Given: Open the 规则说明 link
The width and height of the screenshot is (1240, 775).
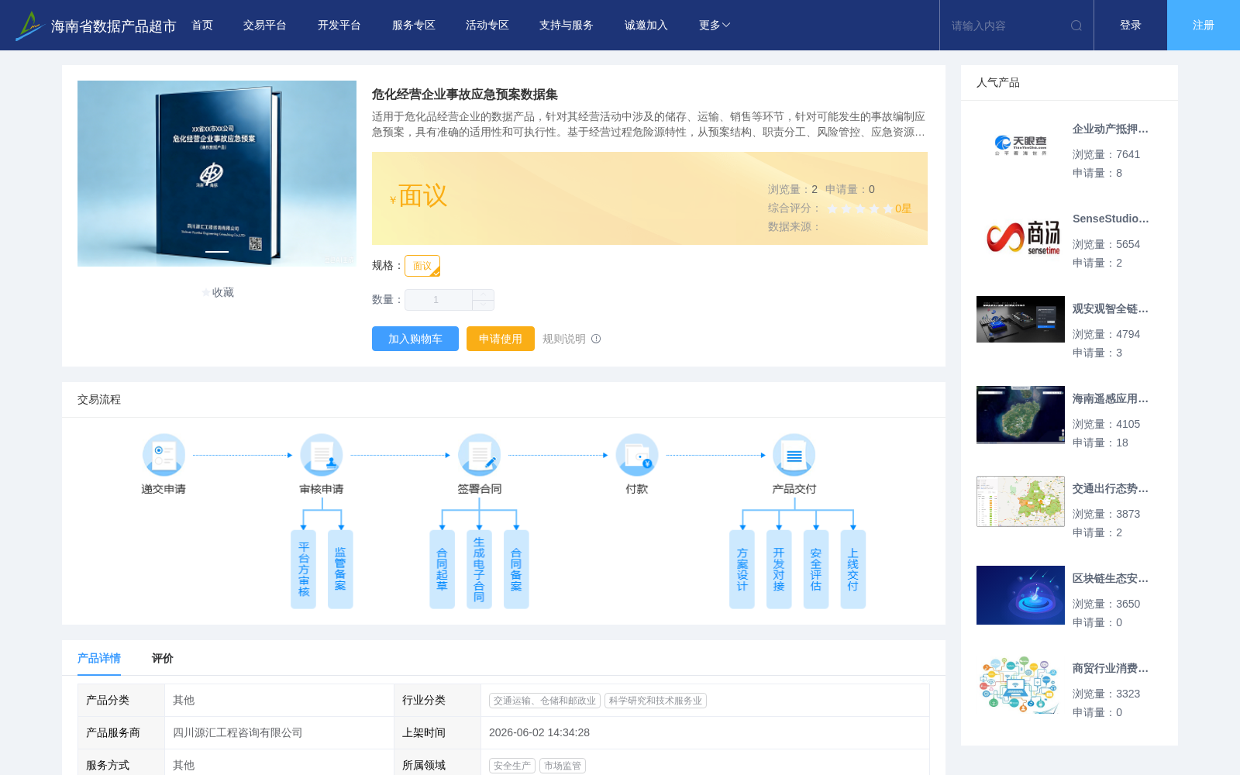Looking at the screenshot, I should 564,339.
